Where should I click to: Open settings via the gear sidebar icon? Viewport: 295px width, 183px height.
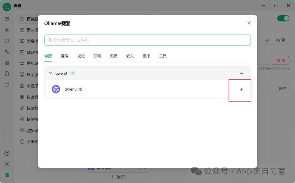click(x=7, y=175)
